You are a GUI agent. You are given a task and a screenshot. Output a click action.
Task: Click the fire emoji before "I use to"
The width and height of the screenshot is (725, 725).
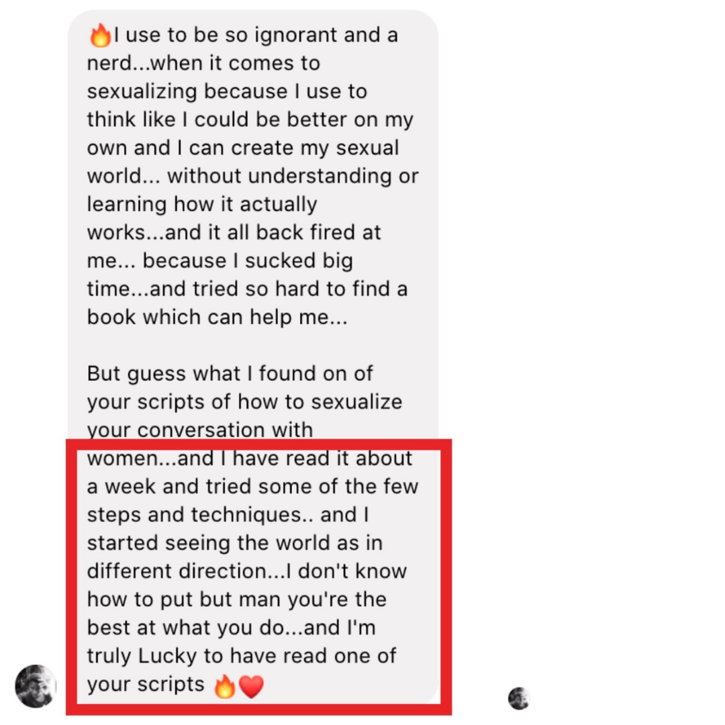click(100, 36)
